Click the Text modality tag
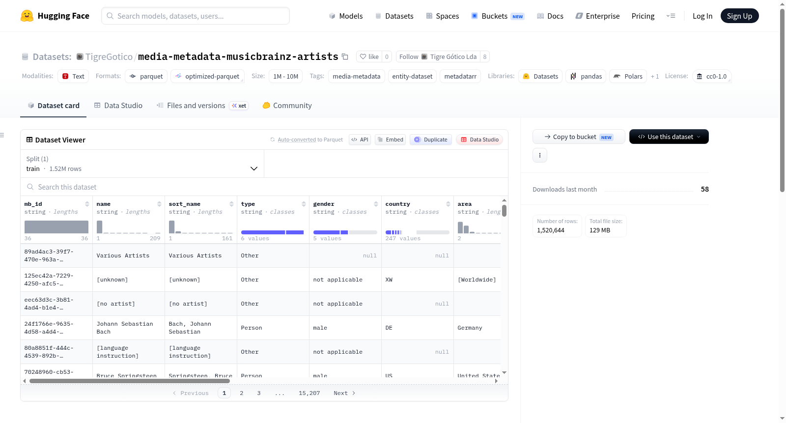This screenshot has width=786, height=423. point(73,76)
